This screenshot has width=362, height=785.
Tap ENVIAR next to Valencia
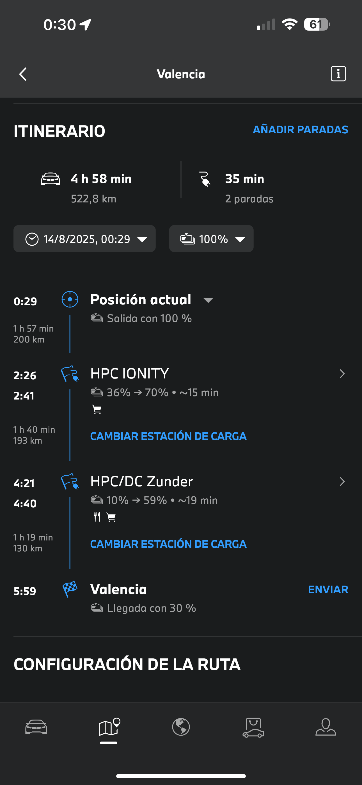click(x=328, y=589)
